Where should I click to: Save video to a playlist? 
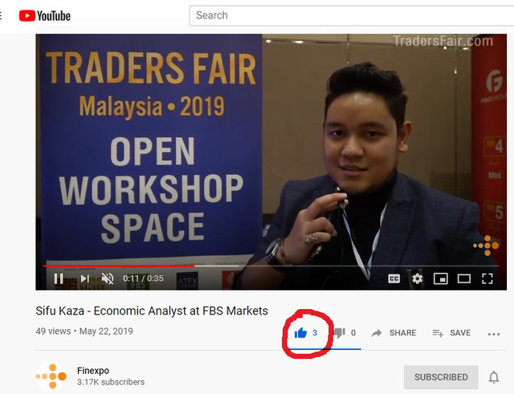pos(451,333)
